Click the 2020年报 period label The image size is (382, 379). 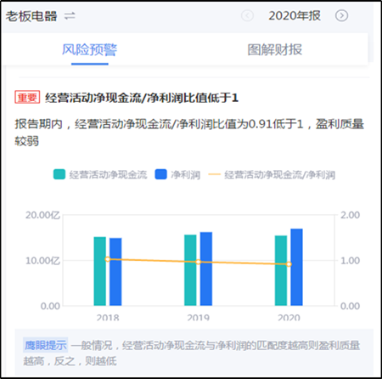295,15
